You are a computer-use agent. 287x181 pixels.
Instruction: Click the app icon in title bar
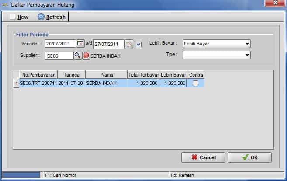click(5, 5)
